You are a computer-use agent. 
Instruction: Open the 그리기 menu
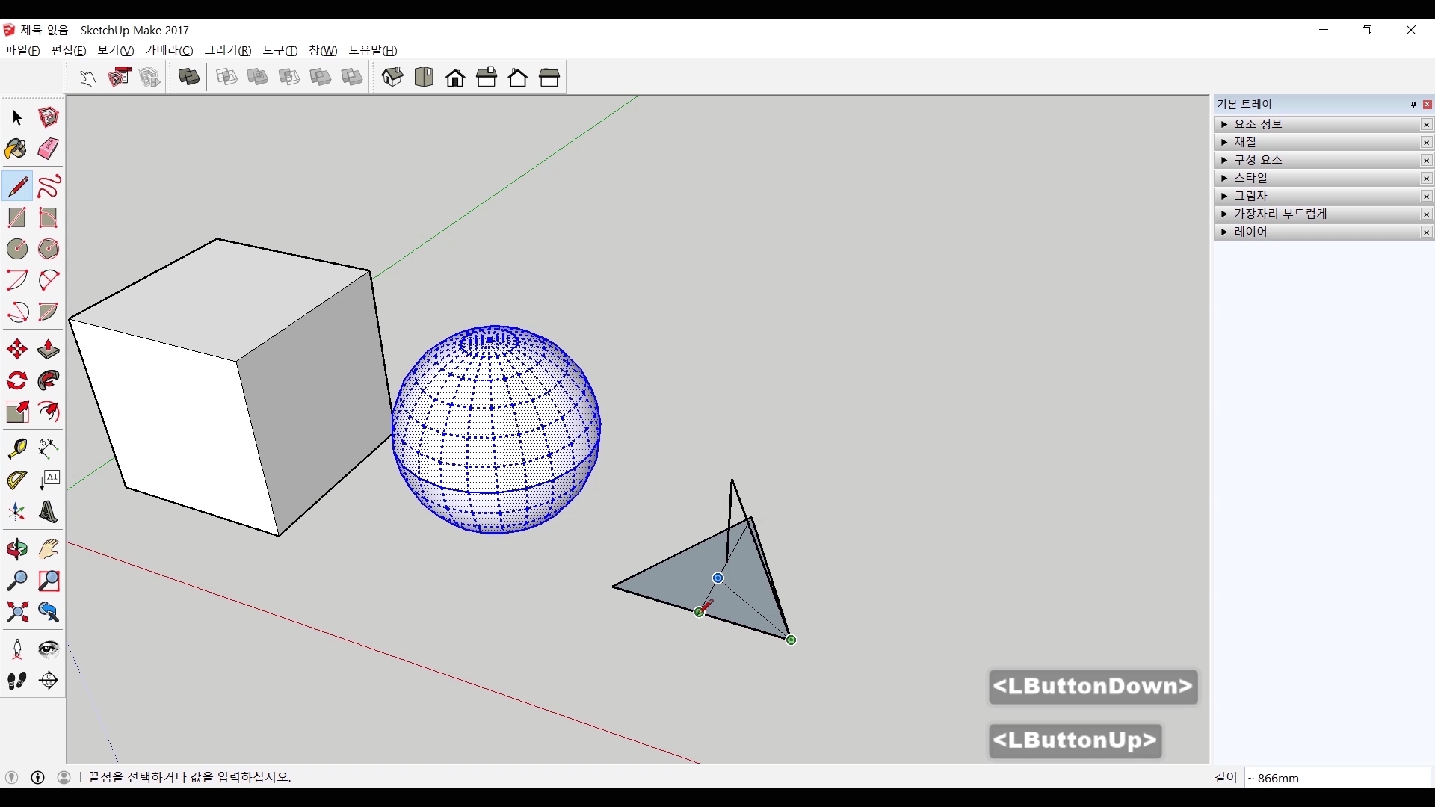point(227,50)
